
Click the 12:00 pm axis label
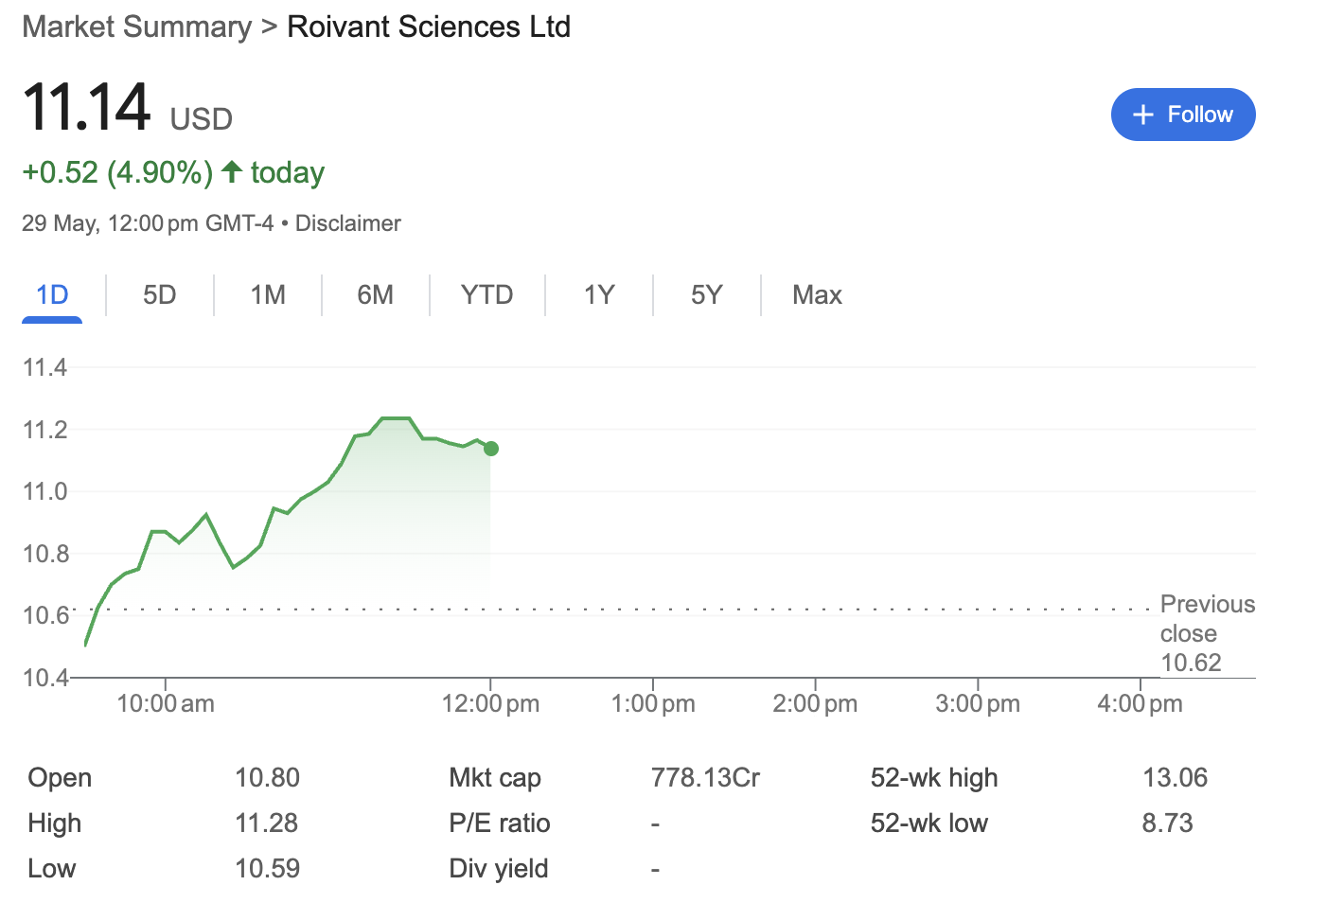pos(490,704)
